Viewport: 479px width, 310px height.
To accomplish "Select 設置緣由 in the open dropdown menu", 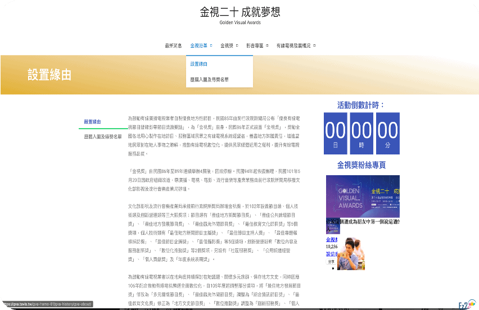I will pos(199,64).
